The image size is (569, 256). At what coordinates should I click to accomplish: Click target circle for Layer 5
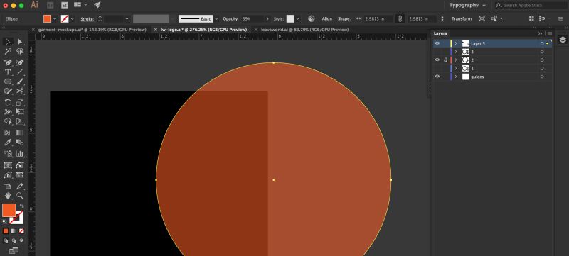(542, 43)
